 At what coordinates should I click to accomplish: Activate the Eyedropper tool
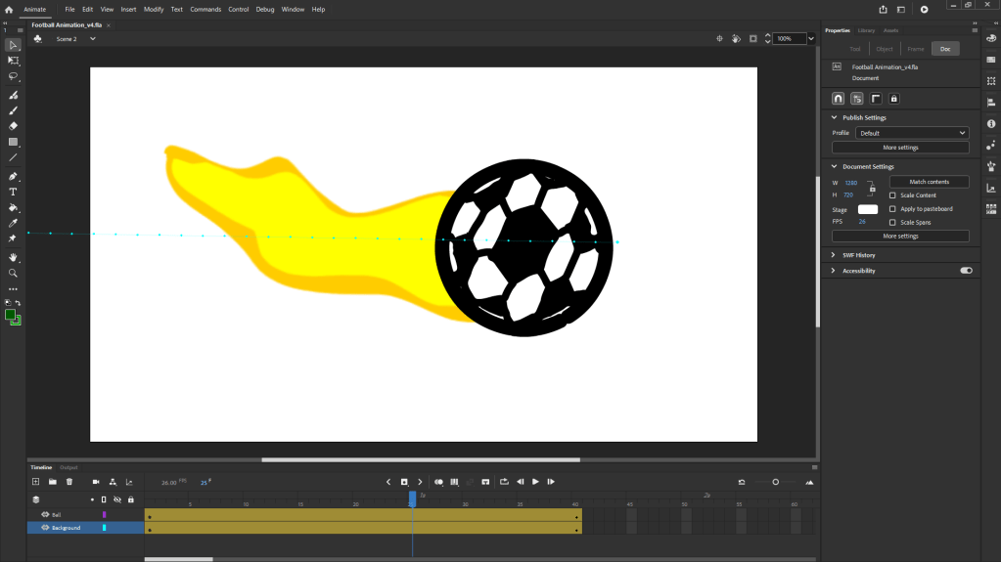14,223
